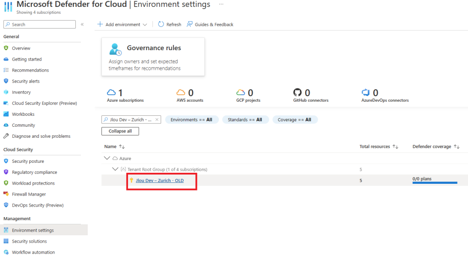Click the Governance rules person icon
468x259 pixels.
coord(115,49)
